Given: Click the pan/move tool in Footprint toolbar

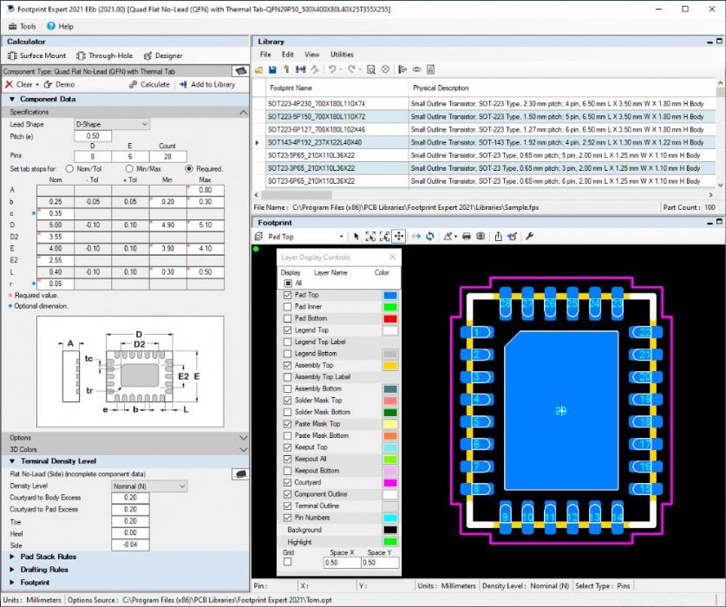Looking at the screenshot, I should coord(399,237).
